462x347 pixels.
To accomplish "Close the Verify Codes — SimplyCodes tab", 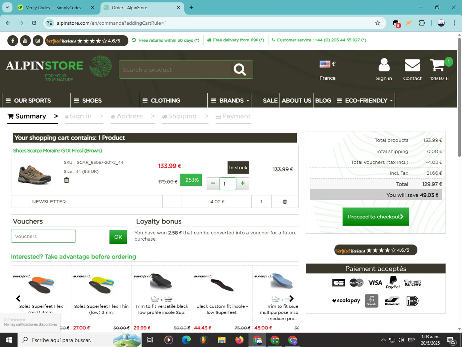I will pos(92,8).
